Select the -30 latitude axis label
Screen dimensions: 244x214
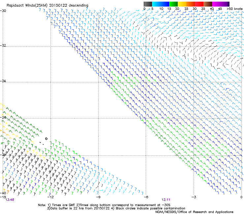(3, 11)
